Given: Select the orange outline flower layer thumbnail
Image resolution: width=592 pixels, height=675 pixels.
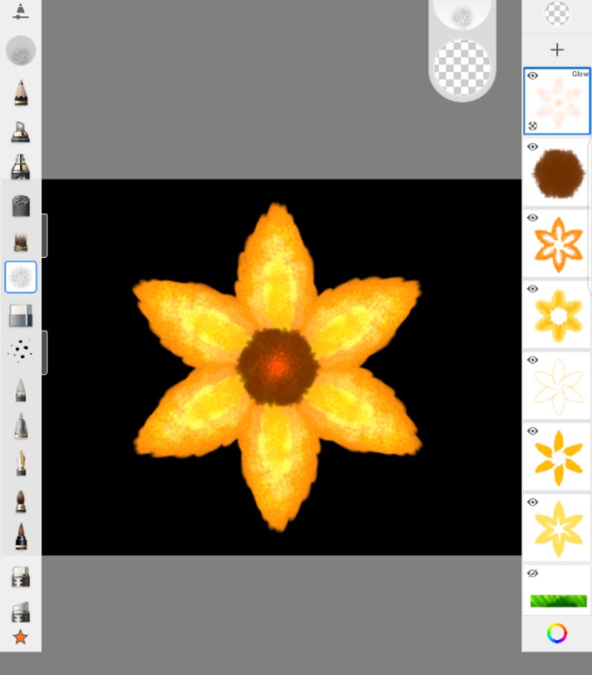Looking at the screenshot, I should coord(559,245).
